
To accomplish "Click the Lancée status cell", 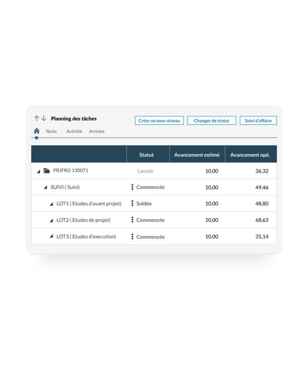I will pyautogui.click(x=145, y=171).
